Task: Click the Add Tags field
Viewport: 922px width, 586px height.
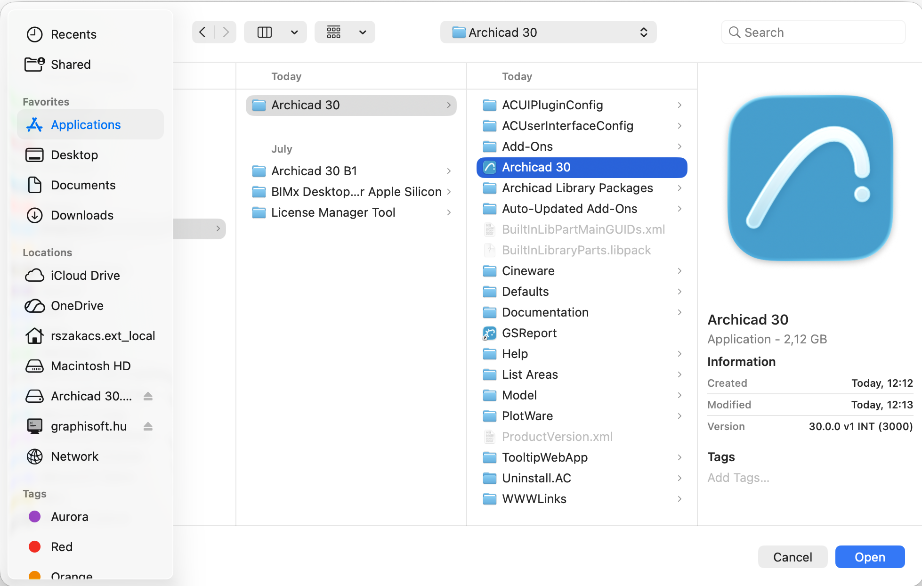Action: 738,478
